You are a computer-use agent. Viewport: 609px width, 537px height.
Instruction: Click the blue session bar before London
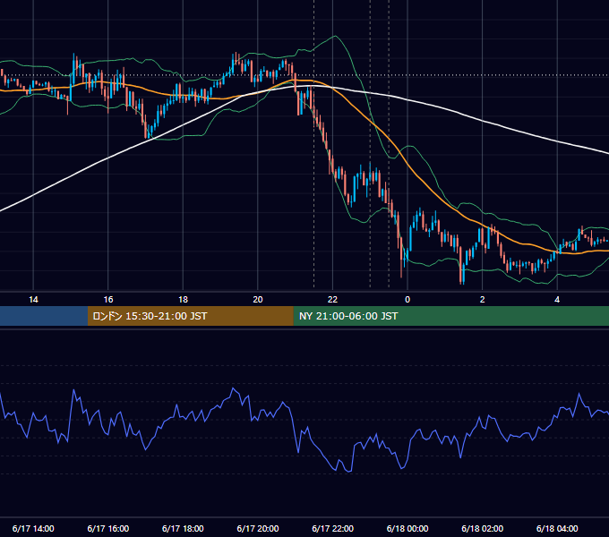[x=44, y=316]
